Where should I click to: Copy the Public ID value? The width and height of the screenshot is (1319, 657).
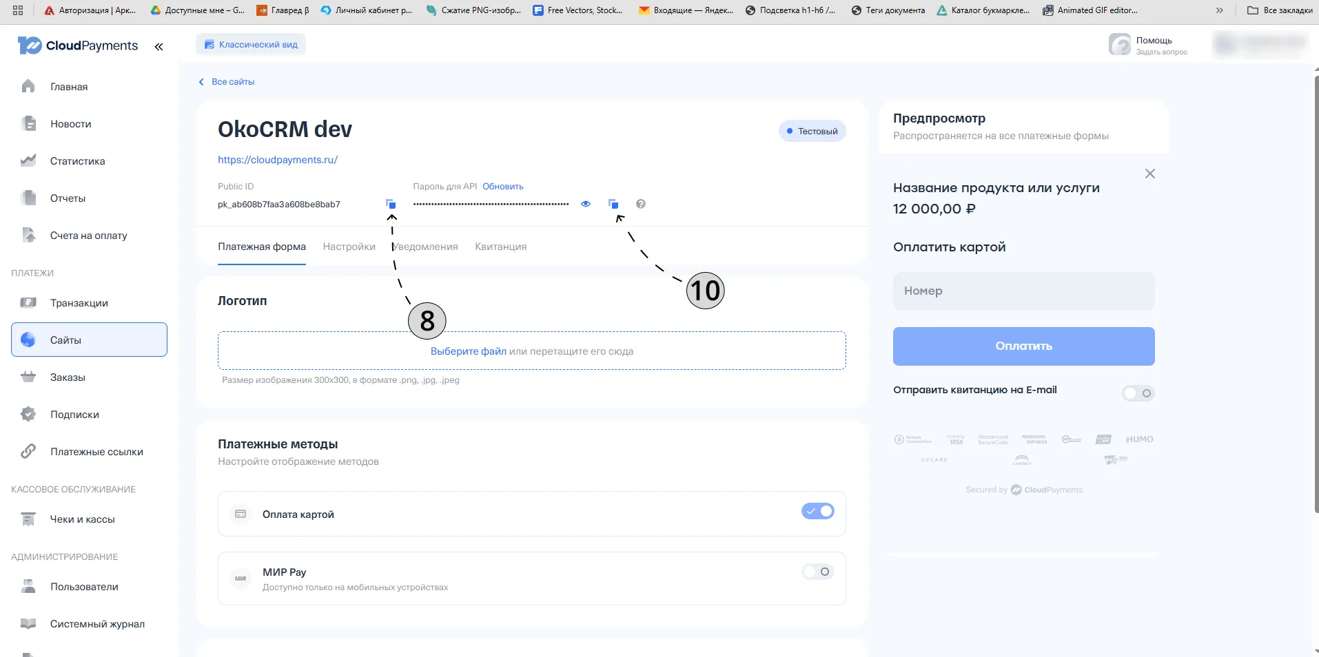tap(391, 204)
